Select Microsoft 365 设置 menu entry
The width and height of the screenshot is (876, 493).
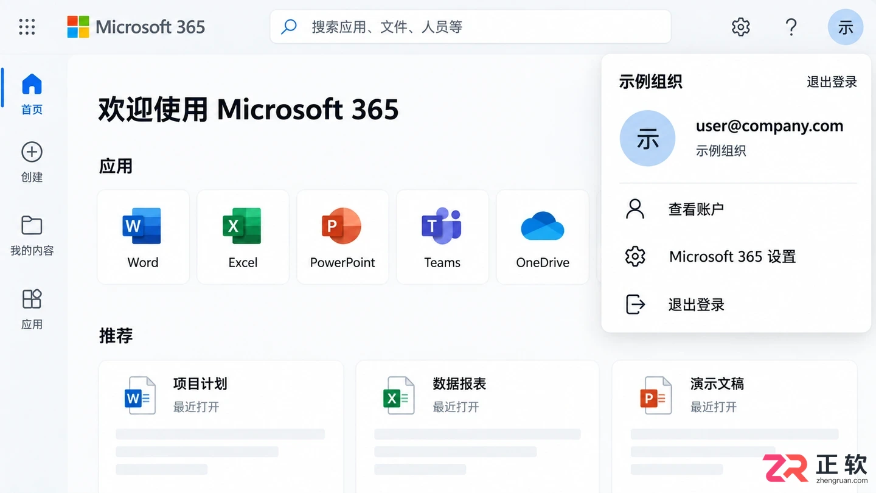736,256
